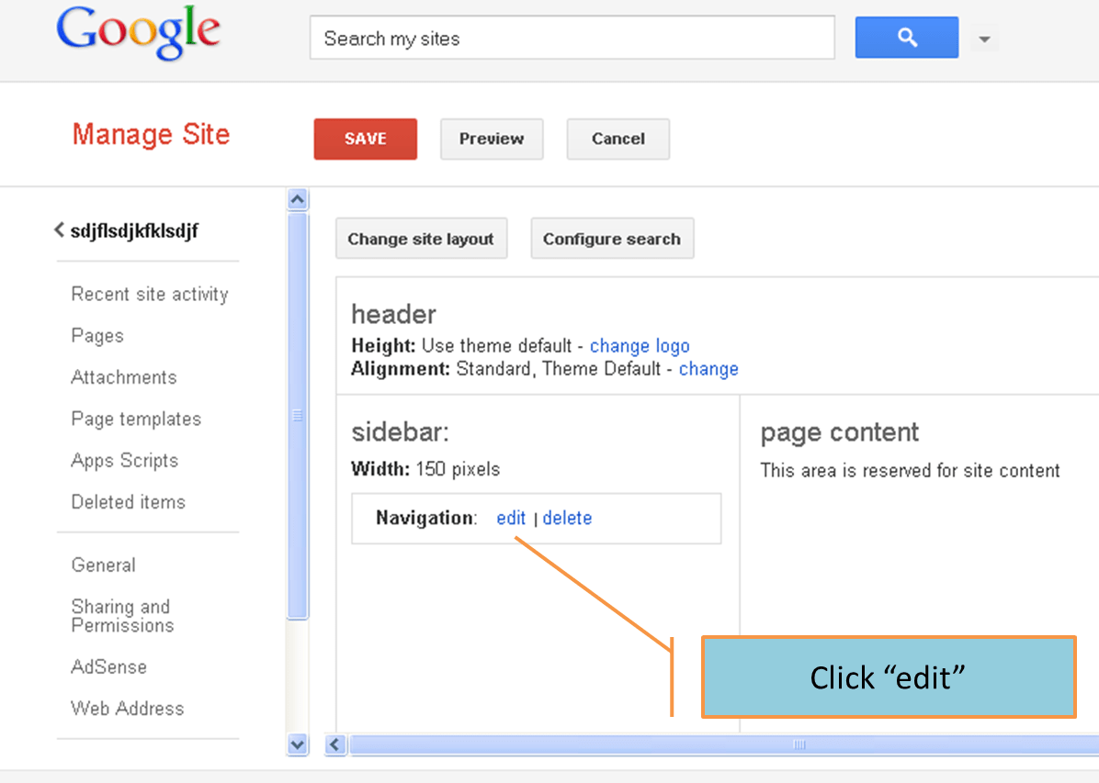
Task: Click the blue magnifying glass search icon
Action: [906, 38]
